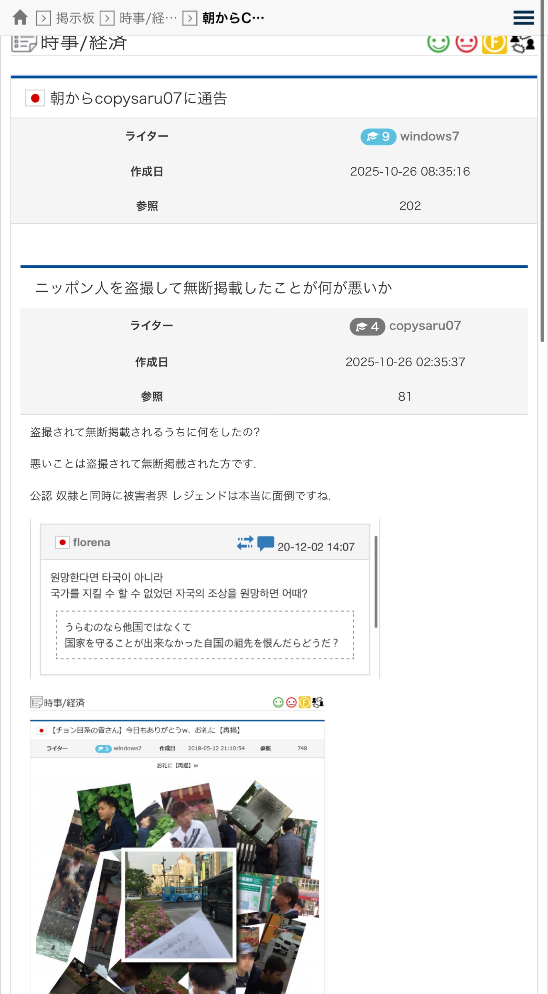Image resolution: width=548 pixels, height=994 pixels.
Task: Open the hamburger menu
Action: (524, 18)
